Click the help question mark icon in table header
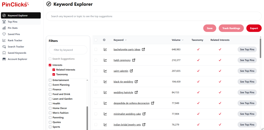Screen dimensions: 264x130 [x=104, y=40]
